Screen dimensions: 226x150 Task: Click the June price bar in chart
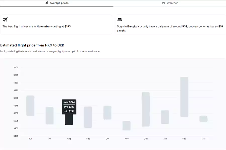click(x=30, y=105)
